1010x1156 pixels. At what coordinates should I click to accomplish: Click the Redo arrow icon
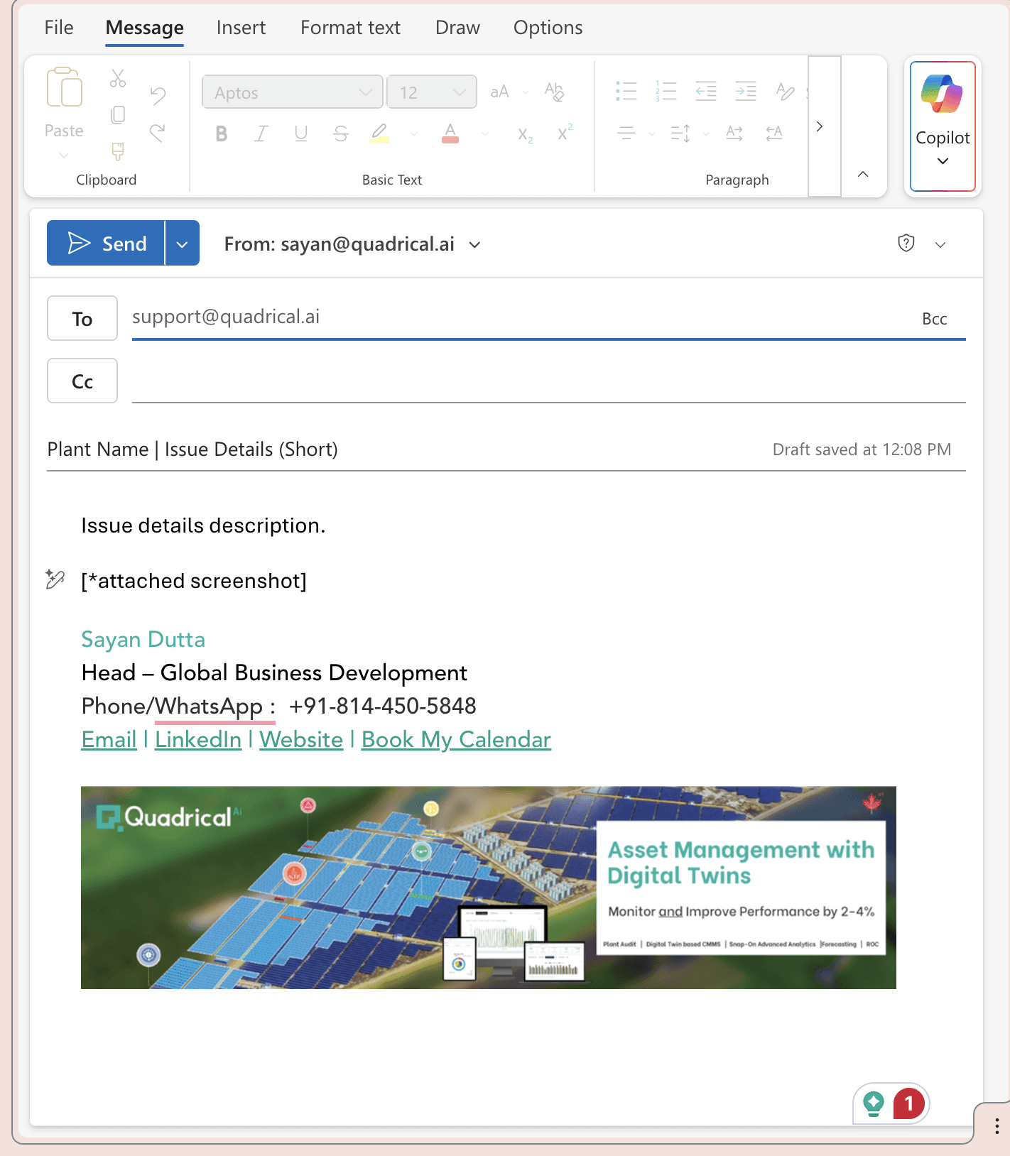(158, 132)
